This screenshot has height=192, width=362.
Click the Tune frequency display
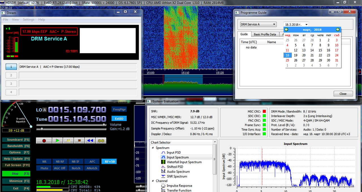coord(77,119)
